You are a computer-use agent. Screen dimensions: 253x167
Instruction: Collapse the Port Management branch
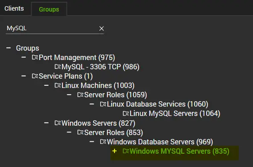tap(24, 57)
